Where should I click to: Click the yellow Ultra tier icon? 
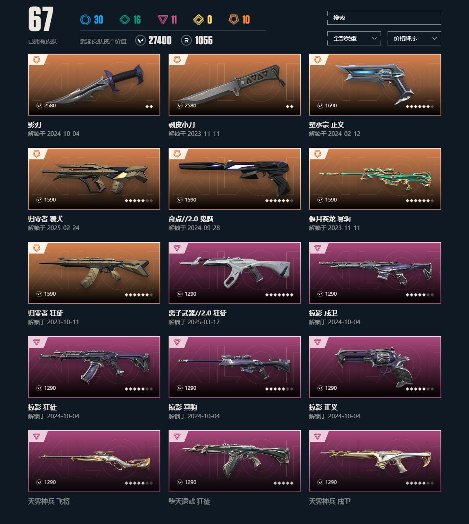199,19
